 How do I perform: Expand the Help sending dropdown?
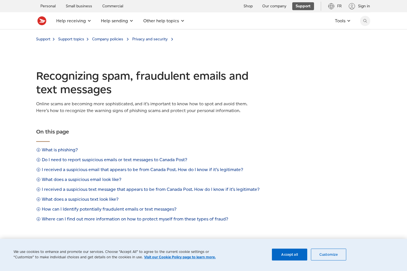click(117, 21)
